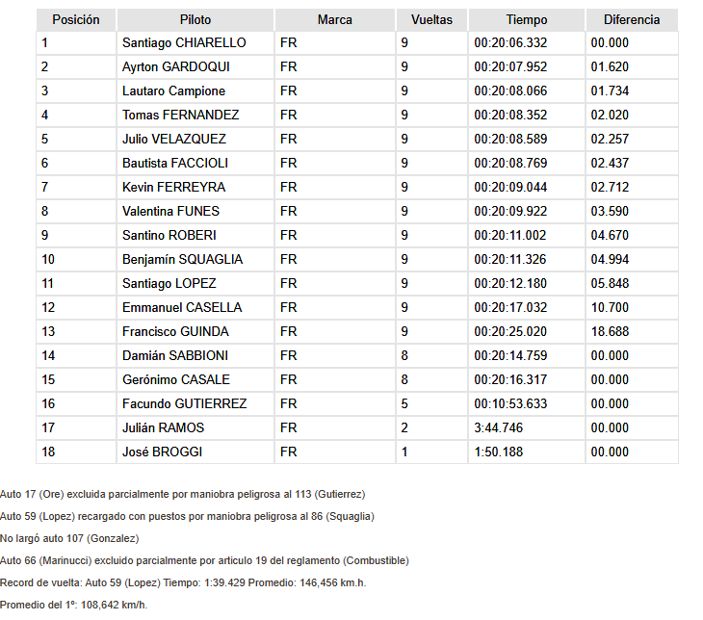Select the Auto 17 (Ore) exclusion note
Image resolution: width=703 pixels, height=620 pixels.
click(x=182, y=494)
